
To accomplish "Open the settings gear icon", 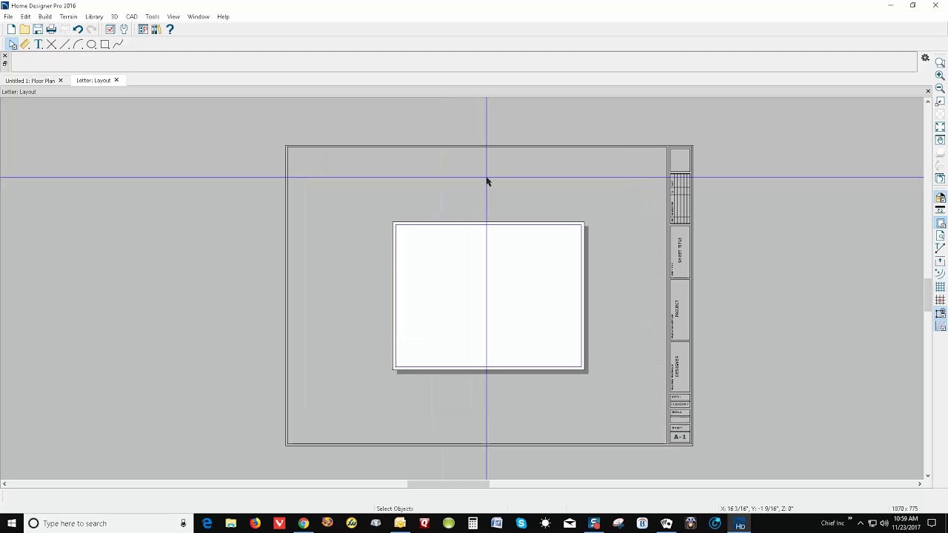I will pyautogui.click(x=925, y=58).
